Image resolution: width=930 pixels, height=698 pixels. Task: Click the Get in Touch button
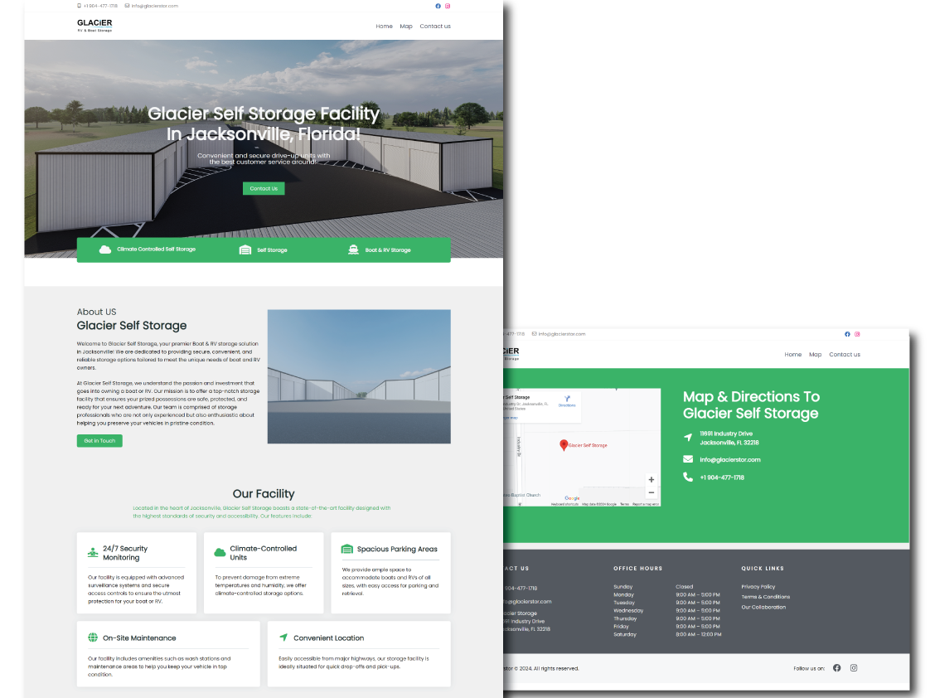point(99,441)
